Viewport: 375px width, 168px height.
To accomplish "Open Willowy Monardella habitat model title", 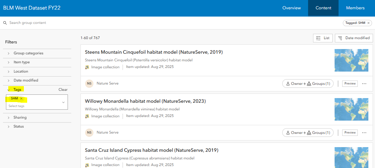I will coord(145,101).
